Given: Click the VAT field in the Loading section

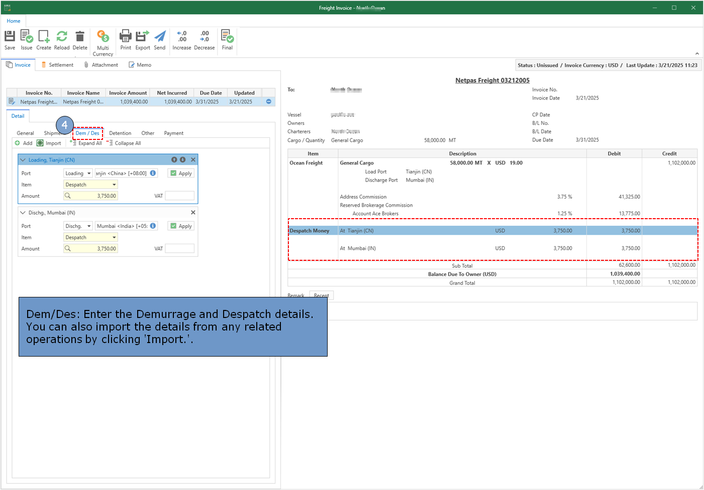Looking at the screenshot, I should [179, 196].
